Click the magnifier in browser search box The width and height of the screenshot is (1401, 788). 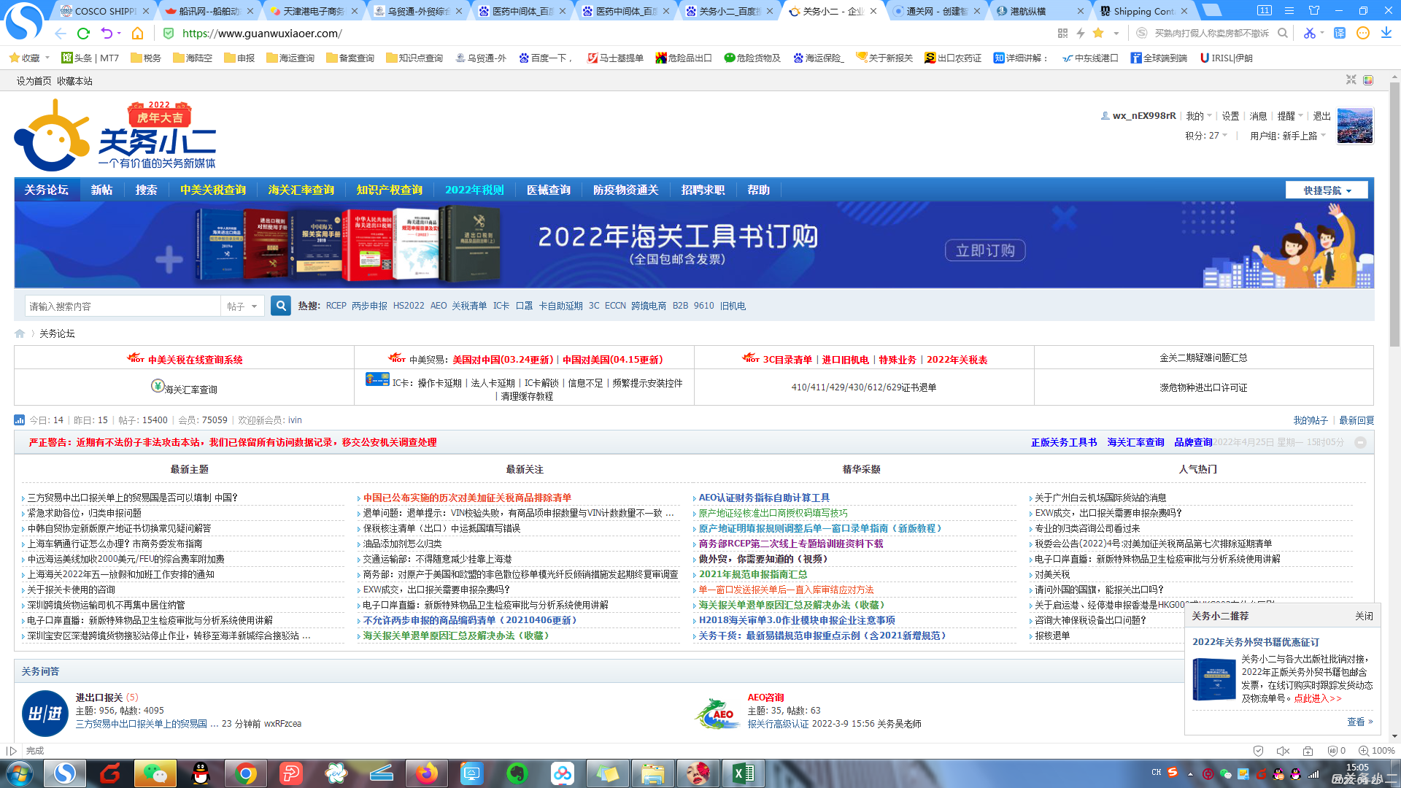point(1282,33)
